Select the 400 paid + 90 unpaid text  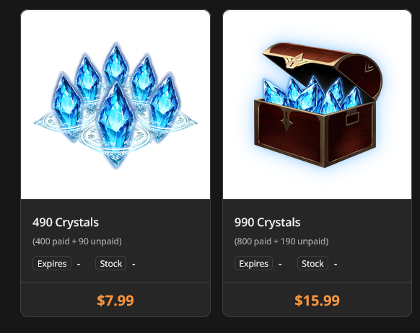tap(77, 241)
